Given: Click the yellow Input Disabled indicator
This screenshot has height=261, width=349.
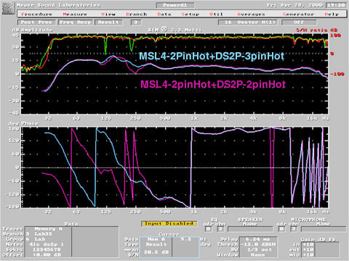Looking at the screenshot, I should [x=169, y=223].
